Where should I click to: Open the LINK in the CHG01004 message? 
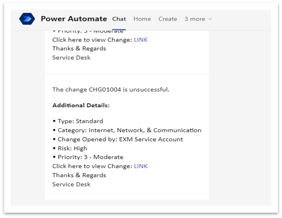pos(141,166)
